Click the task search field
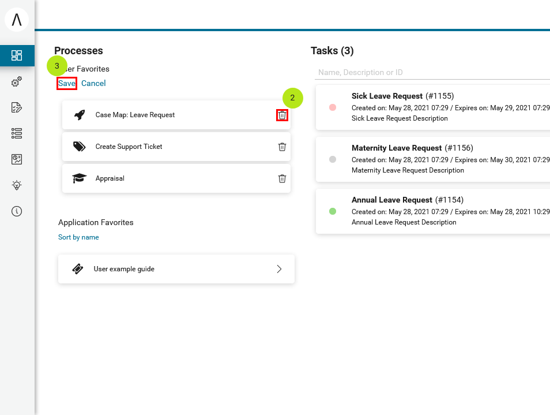Screen dimensions: 550x415 click(432, 72)
